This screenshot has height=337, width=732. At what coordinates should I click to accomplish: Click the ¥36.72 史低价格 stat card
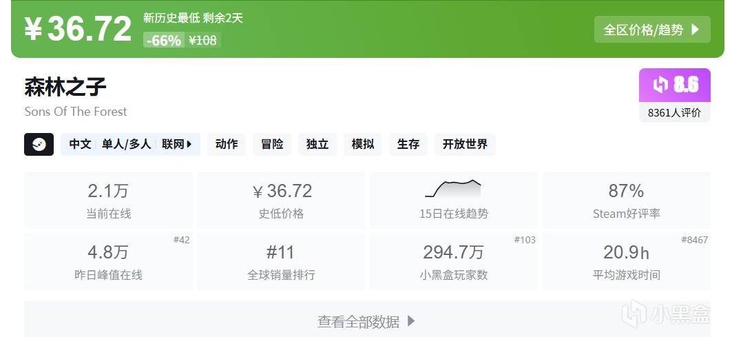point(281,200)
